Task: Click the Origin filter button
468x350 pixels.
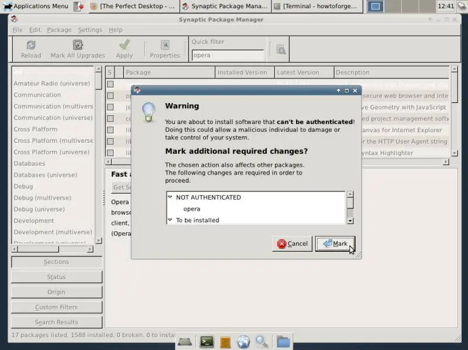Action: click(x=56, y=292)
